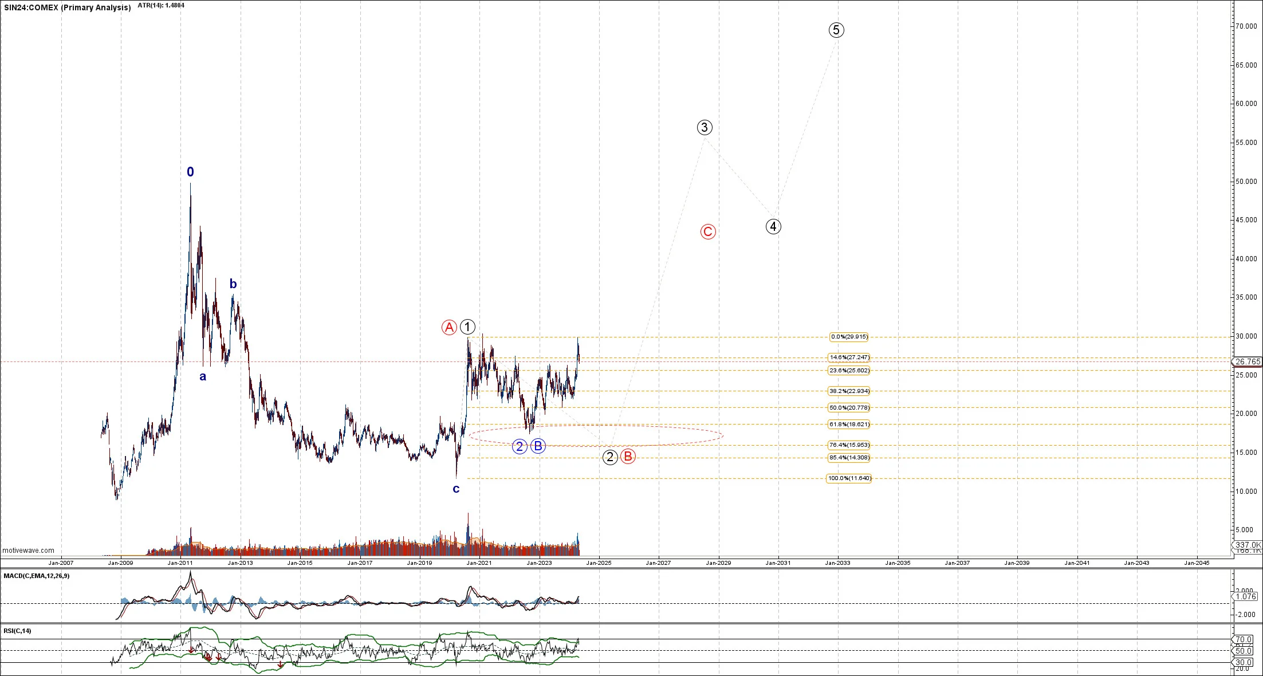
Task: Click the SIN24:COMEX chart title
Action: 67,7
